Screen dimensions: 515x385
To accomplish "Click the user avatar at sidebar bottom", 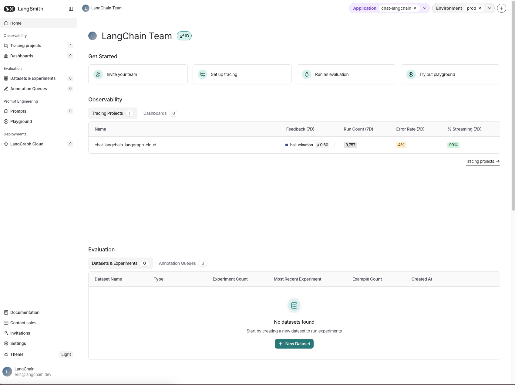I will point(7,372).
